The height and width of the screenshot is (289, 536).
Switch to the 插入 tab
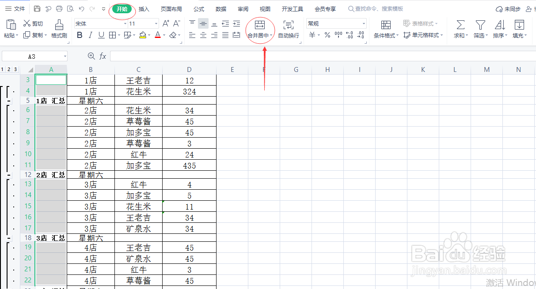(144, 9)
